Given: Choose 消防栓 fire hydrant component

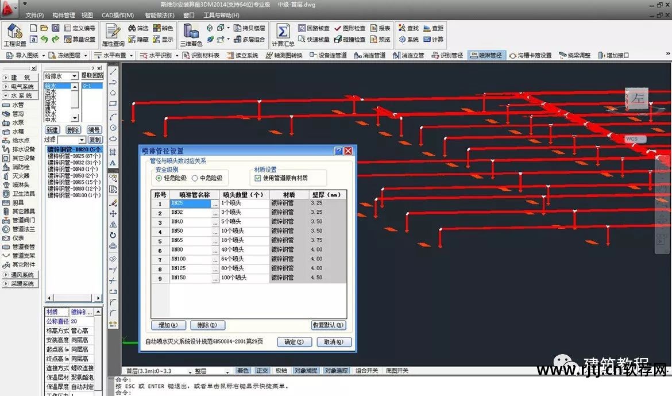Looking at the screenshot, I should 21,167.
